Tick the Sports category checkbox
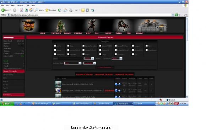 click(83, 54)
